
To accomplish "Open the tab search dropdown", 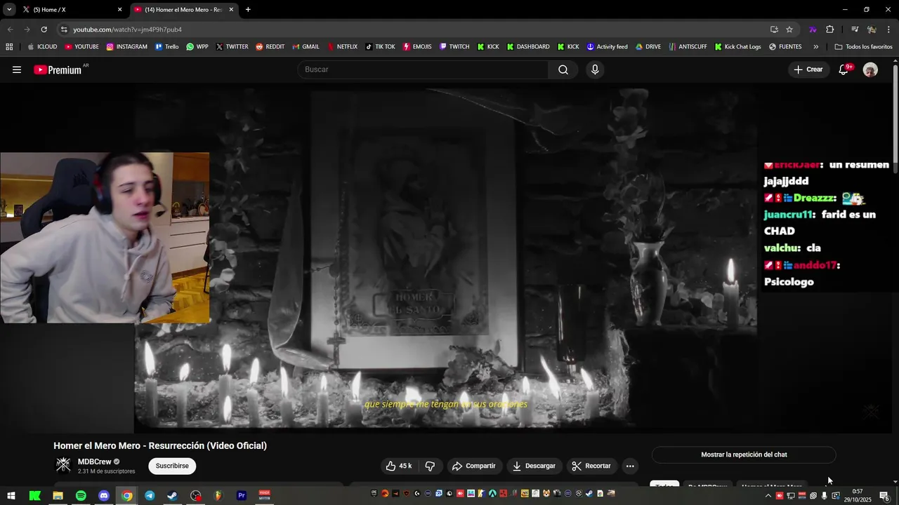I will pyautogui.click(x=8, y=10).
